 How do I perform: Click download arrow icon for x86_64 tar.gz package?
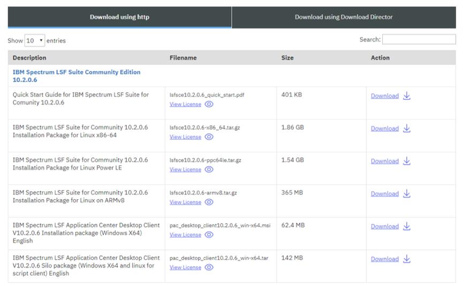click(407, 129)
